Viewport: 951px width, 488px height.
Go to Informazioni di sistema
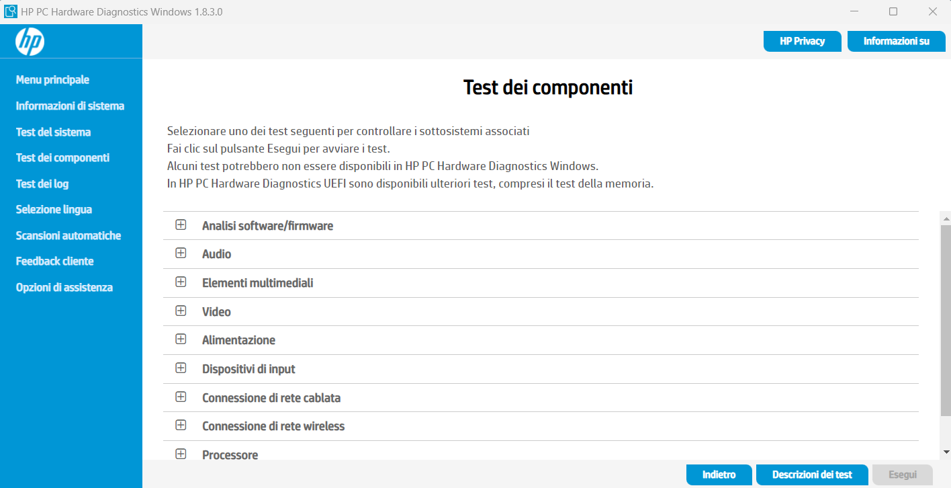coord(70,106)
